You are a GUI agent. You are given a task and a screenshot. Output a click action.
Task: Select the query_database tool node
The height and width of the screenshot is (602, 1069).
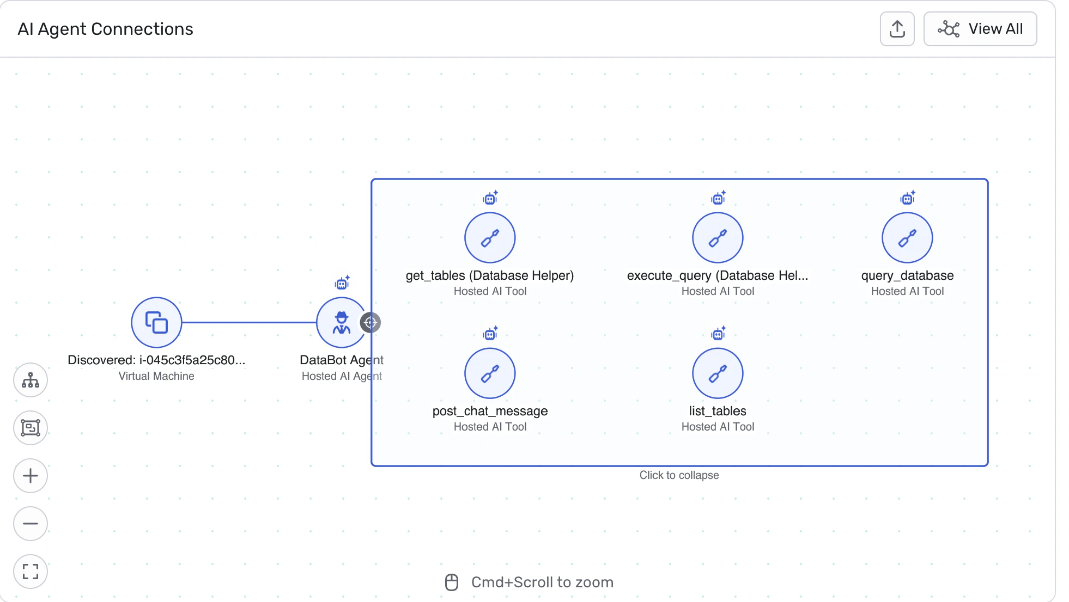907,238
